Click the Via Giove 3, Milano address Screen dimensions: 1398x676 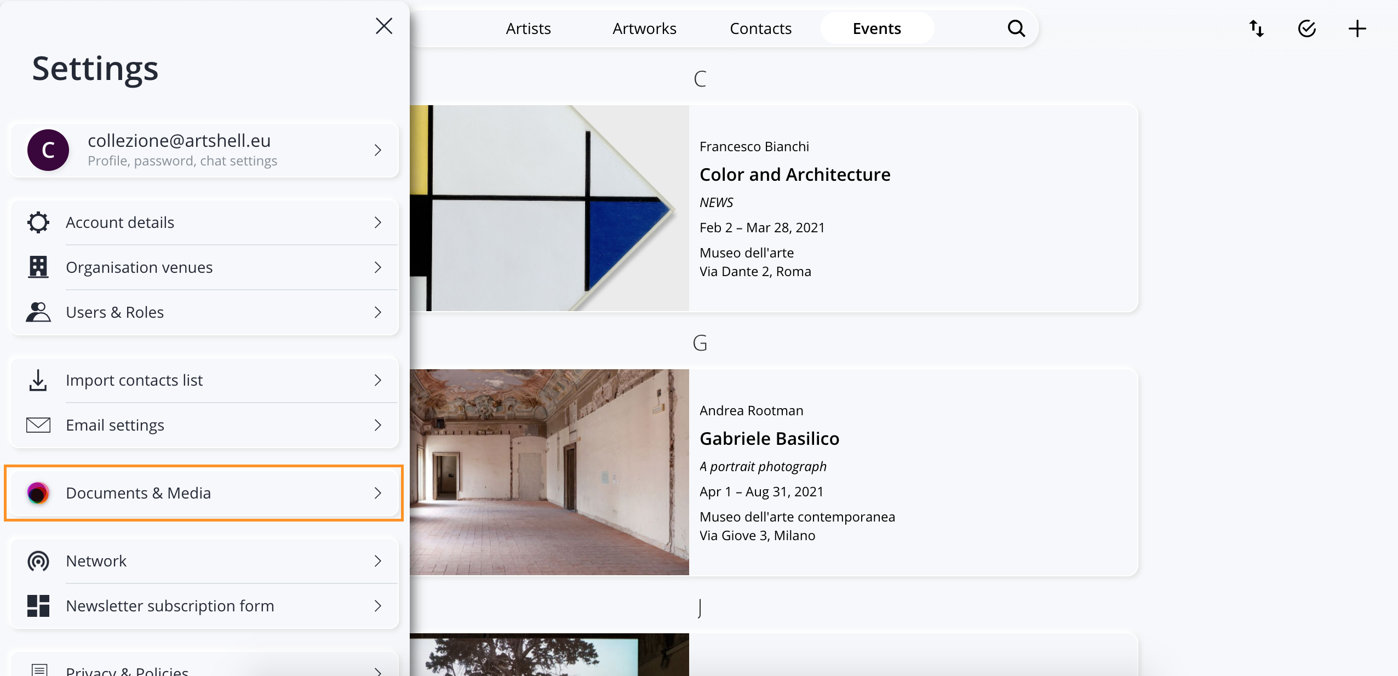pyautogui.click(x=757, y=536)
